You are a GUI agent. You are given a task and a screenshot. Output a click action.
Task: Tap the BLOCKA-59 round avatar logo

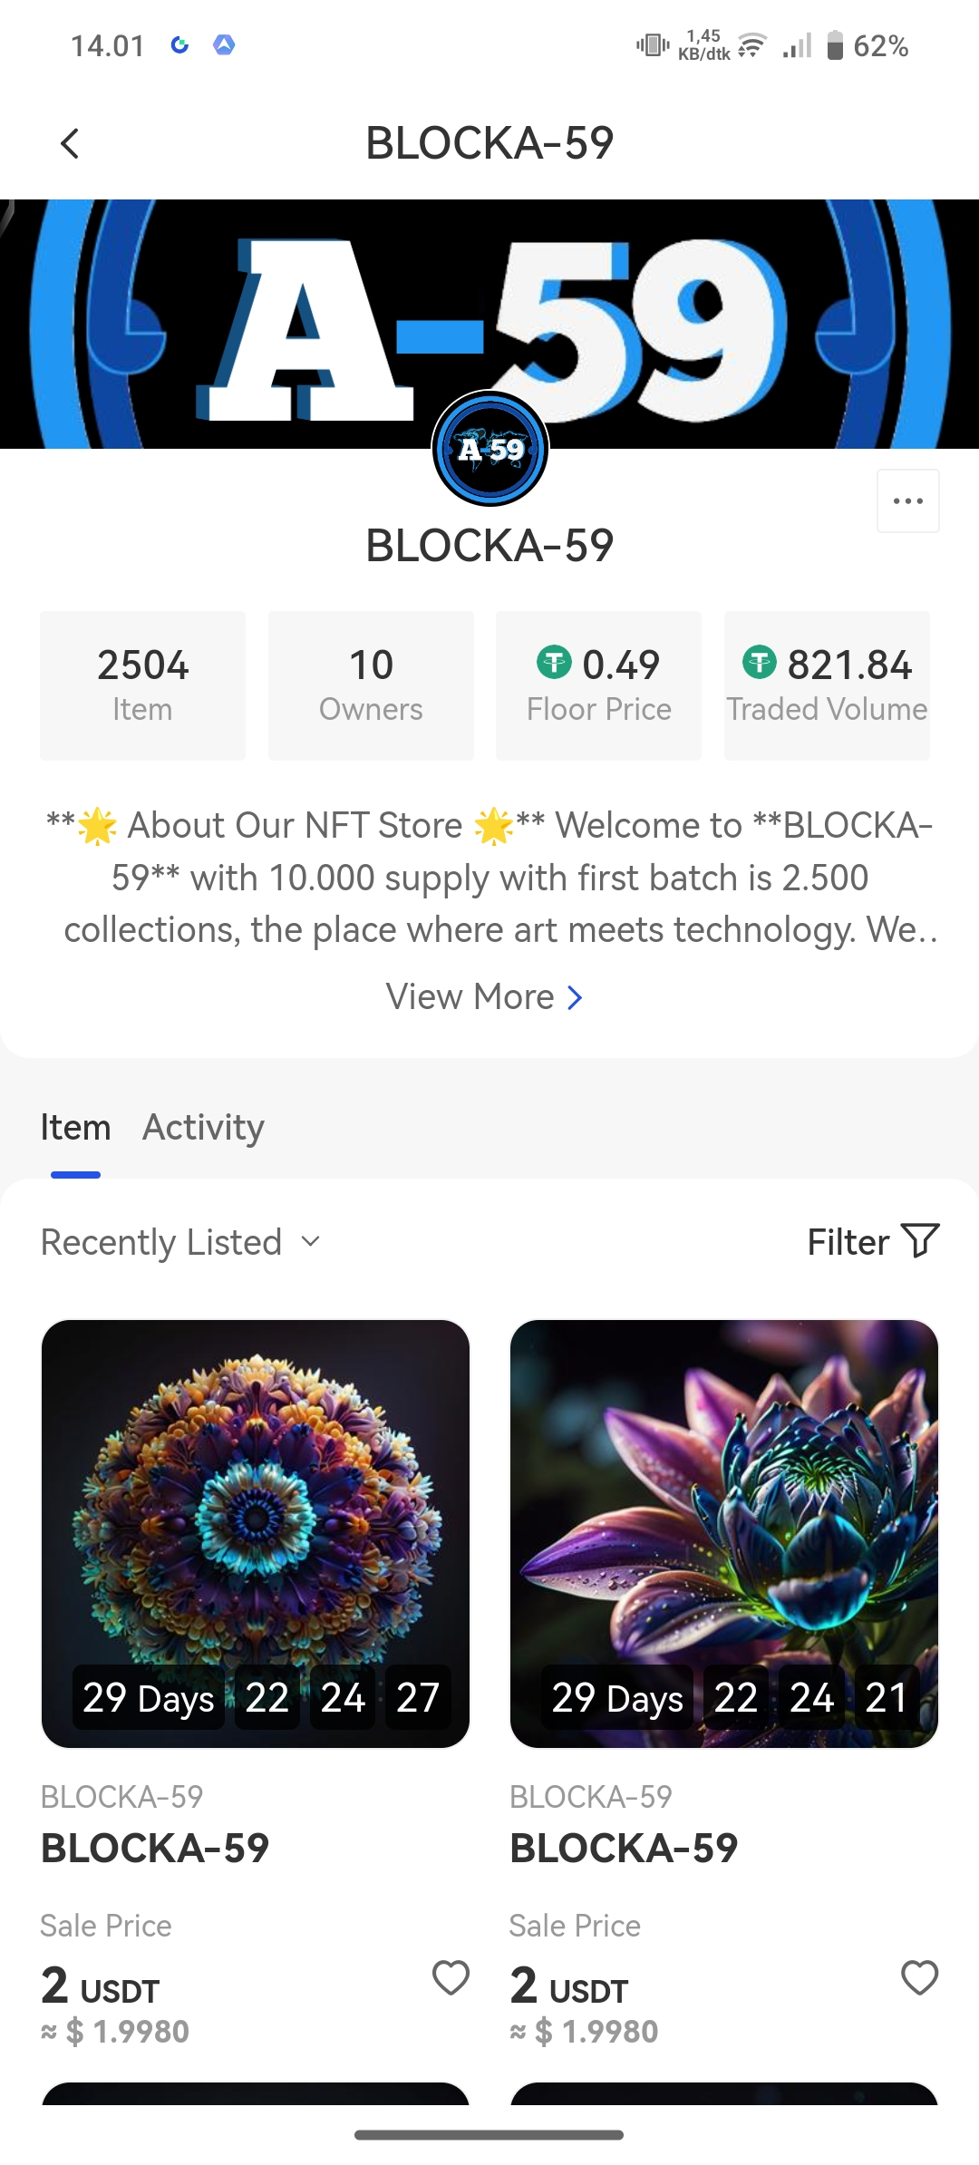tap(490, 449)
